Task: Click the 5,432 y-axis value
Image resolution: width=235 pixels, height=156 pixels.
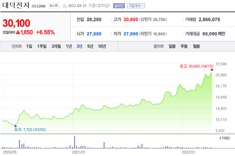Action: click(220, 131)
